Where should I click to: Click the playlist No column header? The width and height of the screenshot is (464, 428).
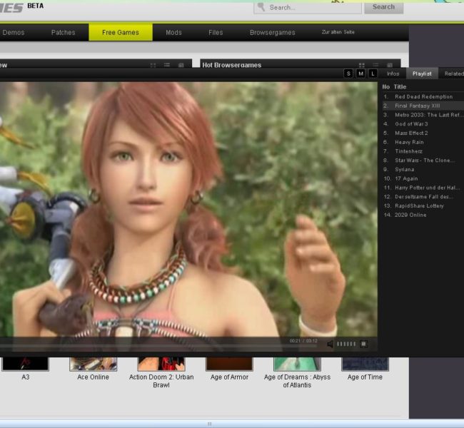click(x=386, y=86)
